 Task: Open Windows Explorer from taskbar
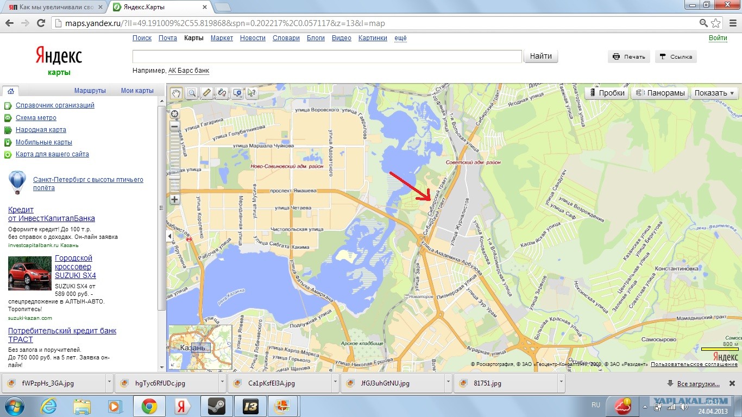click(x=82, y=406)
